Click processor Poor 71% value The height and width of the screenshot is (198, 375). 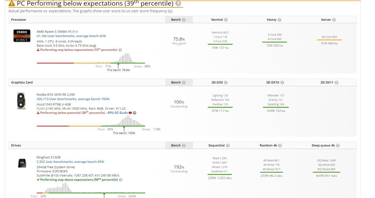(108, 66)
